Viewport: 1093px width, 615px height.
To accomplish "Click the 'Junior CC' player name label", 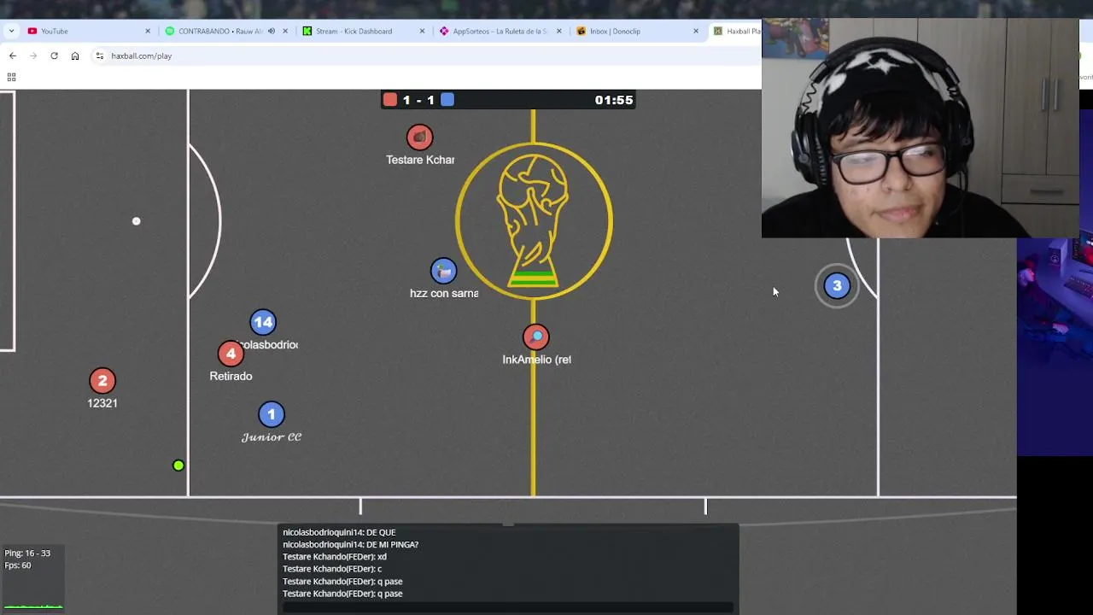I will pos(272,437).
